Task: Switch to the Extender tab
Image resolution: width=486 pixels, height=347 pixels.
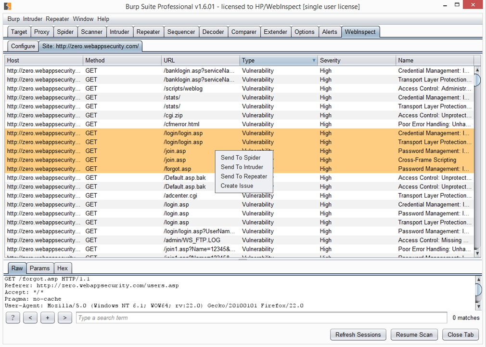Action: [x=275, y=32]
